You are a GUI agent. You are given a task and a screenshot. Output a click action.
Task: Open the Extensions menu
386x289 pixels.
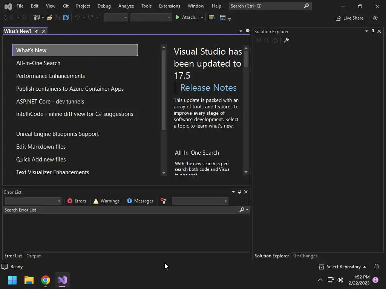(x=169, y=6)
